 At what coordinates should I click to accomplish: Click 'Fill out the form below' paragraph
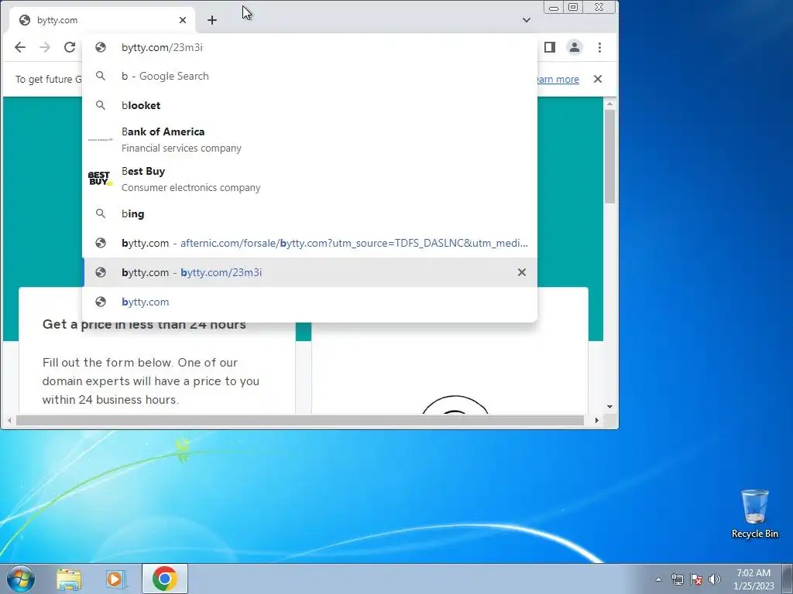[151, 381]
